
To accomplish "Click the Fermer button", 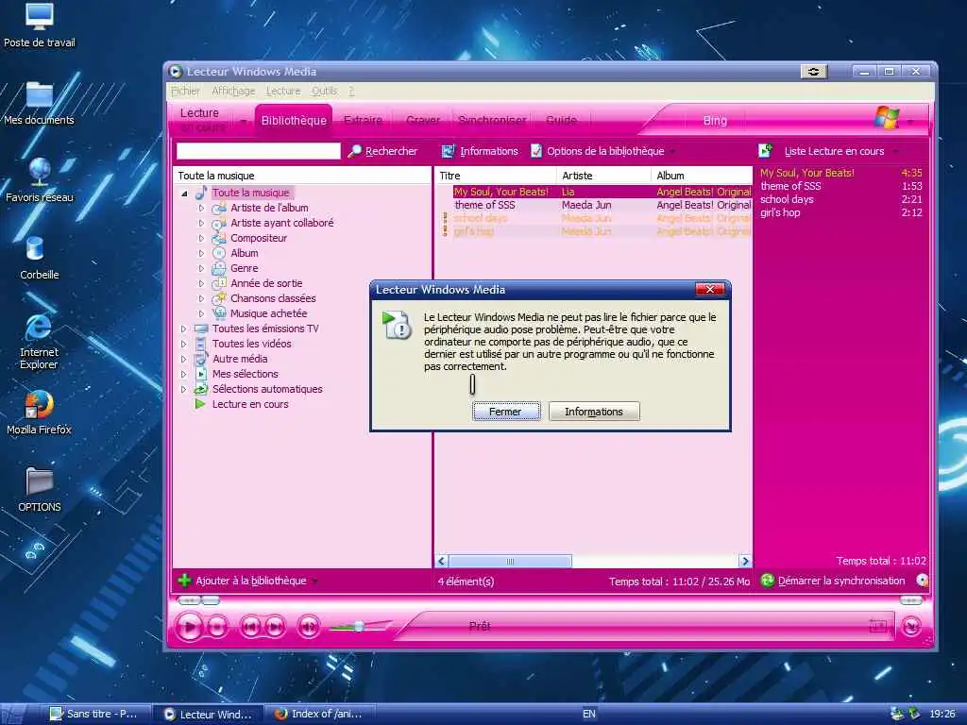I will coord(506,412).
